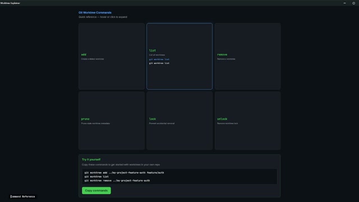Maximize the Worktree Explainer window
Image resolution: width=359 pixels, height=202 pixels.
(x=353, y=3)
